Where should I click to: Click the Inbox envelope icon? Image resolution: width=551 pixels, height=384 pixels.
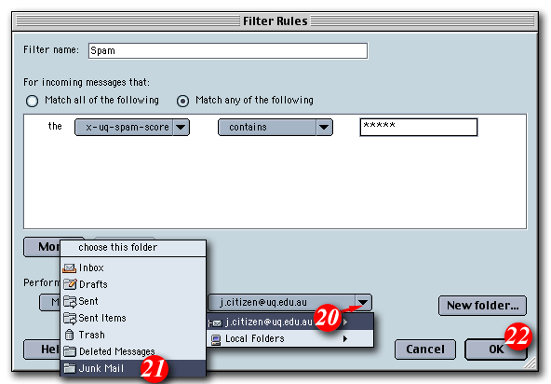[69, 268]
